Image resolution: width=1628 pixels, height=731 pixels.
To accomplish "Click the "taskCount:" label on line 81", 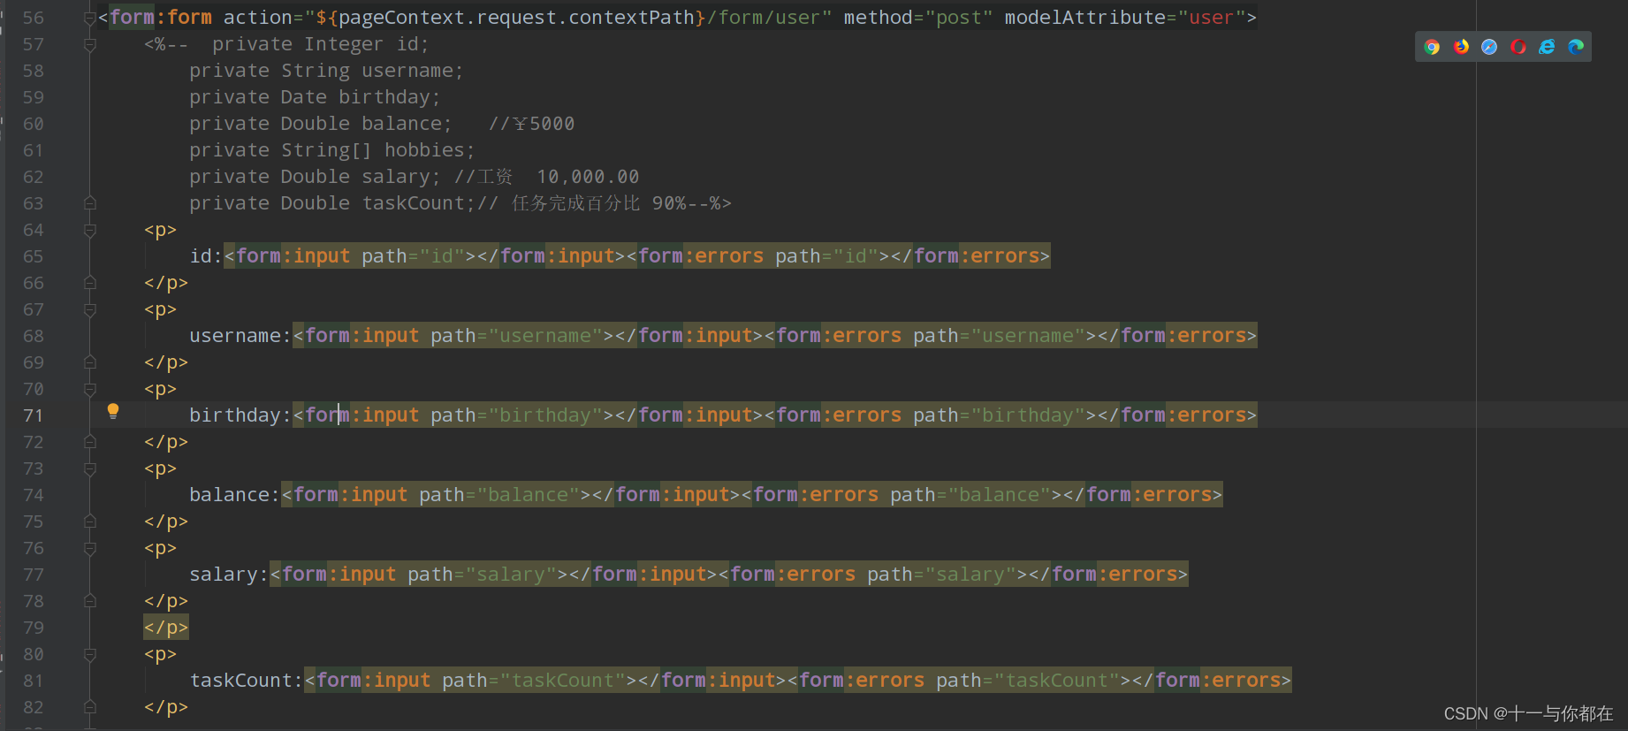I will point(247,681).
